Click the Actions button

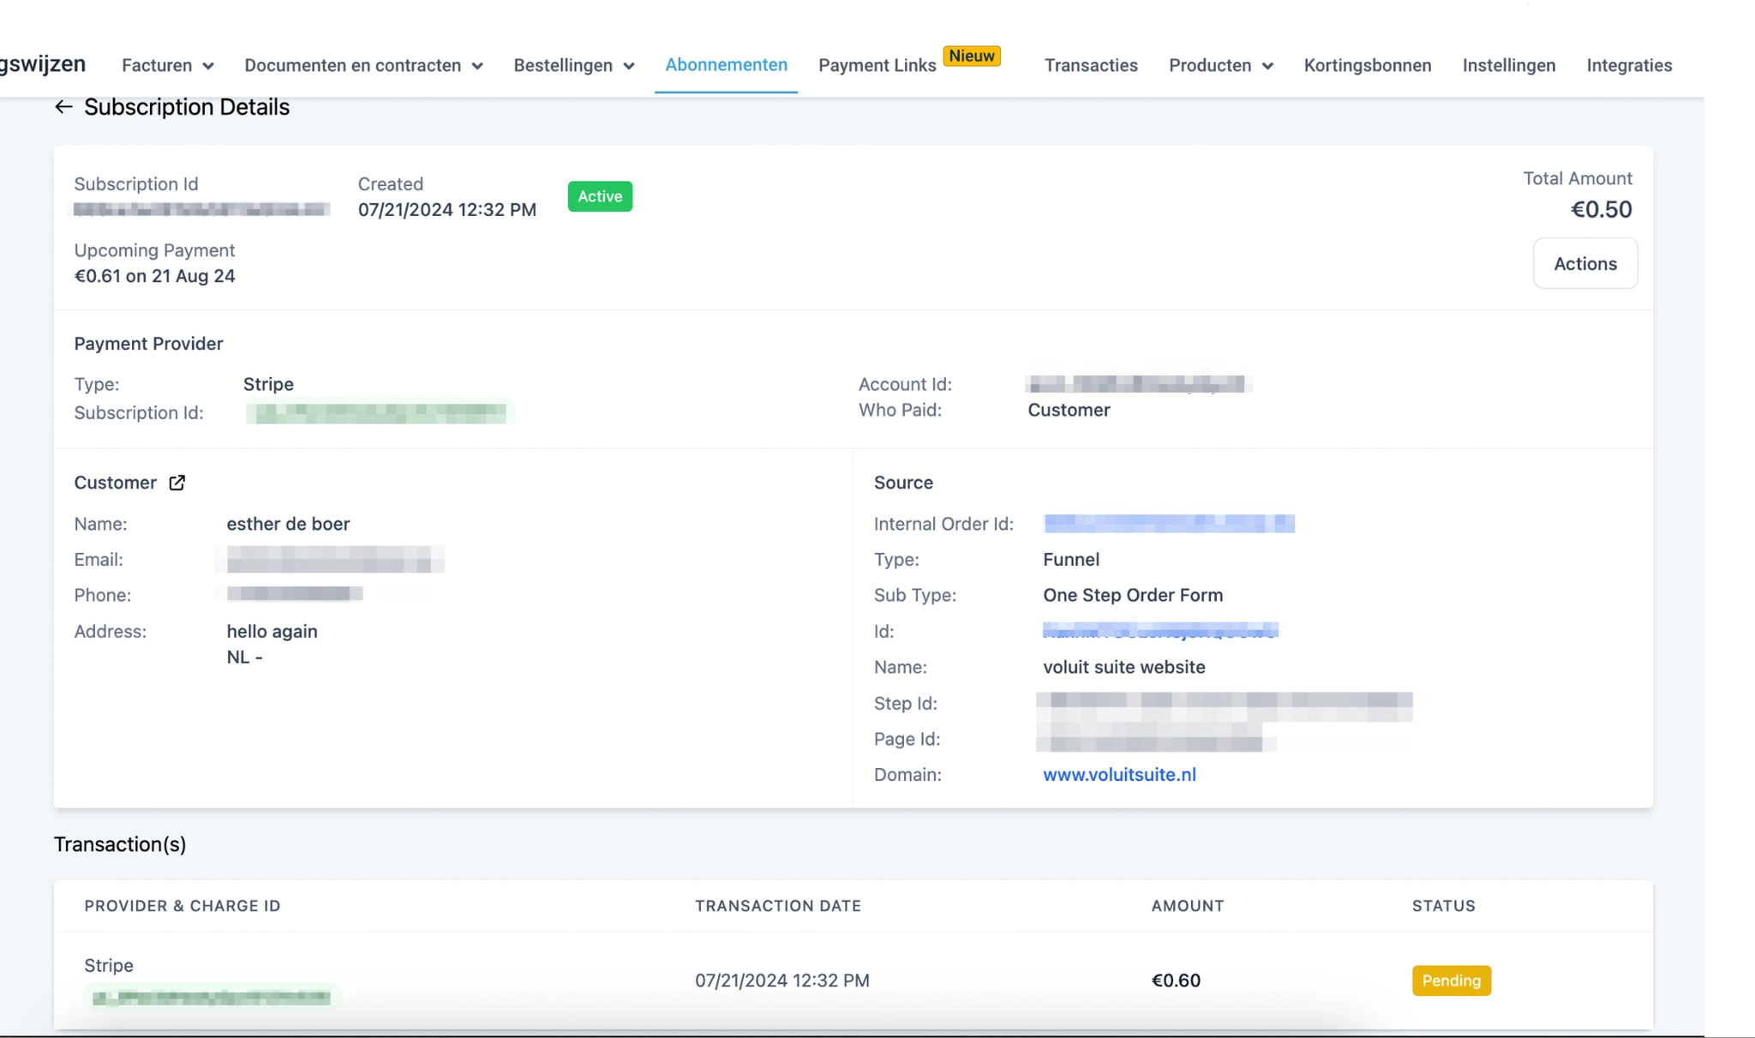click(1584, 264)
